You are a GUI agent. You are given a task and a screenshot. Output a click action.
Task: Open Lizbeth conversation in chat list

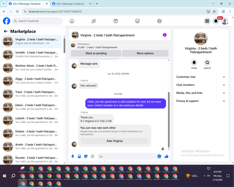coord(31,120)
